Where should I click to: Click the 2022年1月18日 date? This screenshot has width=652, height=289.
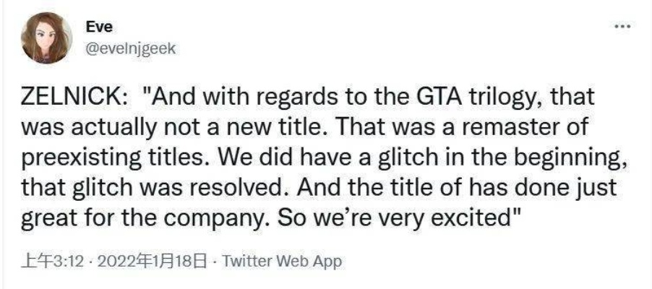pyautogui.click(x=156, y=261)
